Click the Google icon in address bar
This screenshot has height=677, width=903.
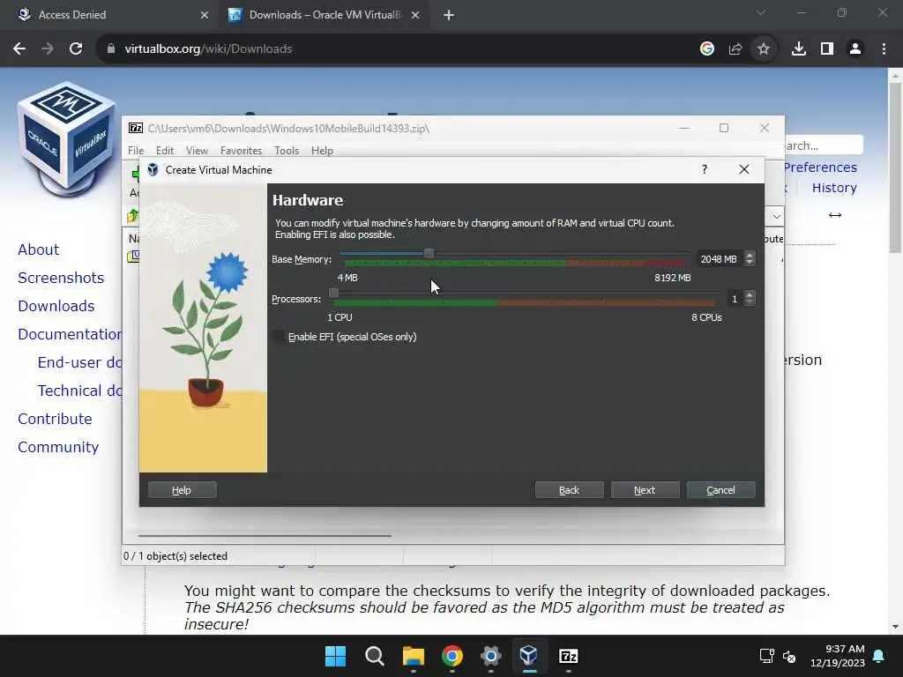click(707, 49)
